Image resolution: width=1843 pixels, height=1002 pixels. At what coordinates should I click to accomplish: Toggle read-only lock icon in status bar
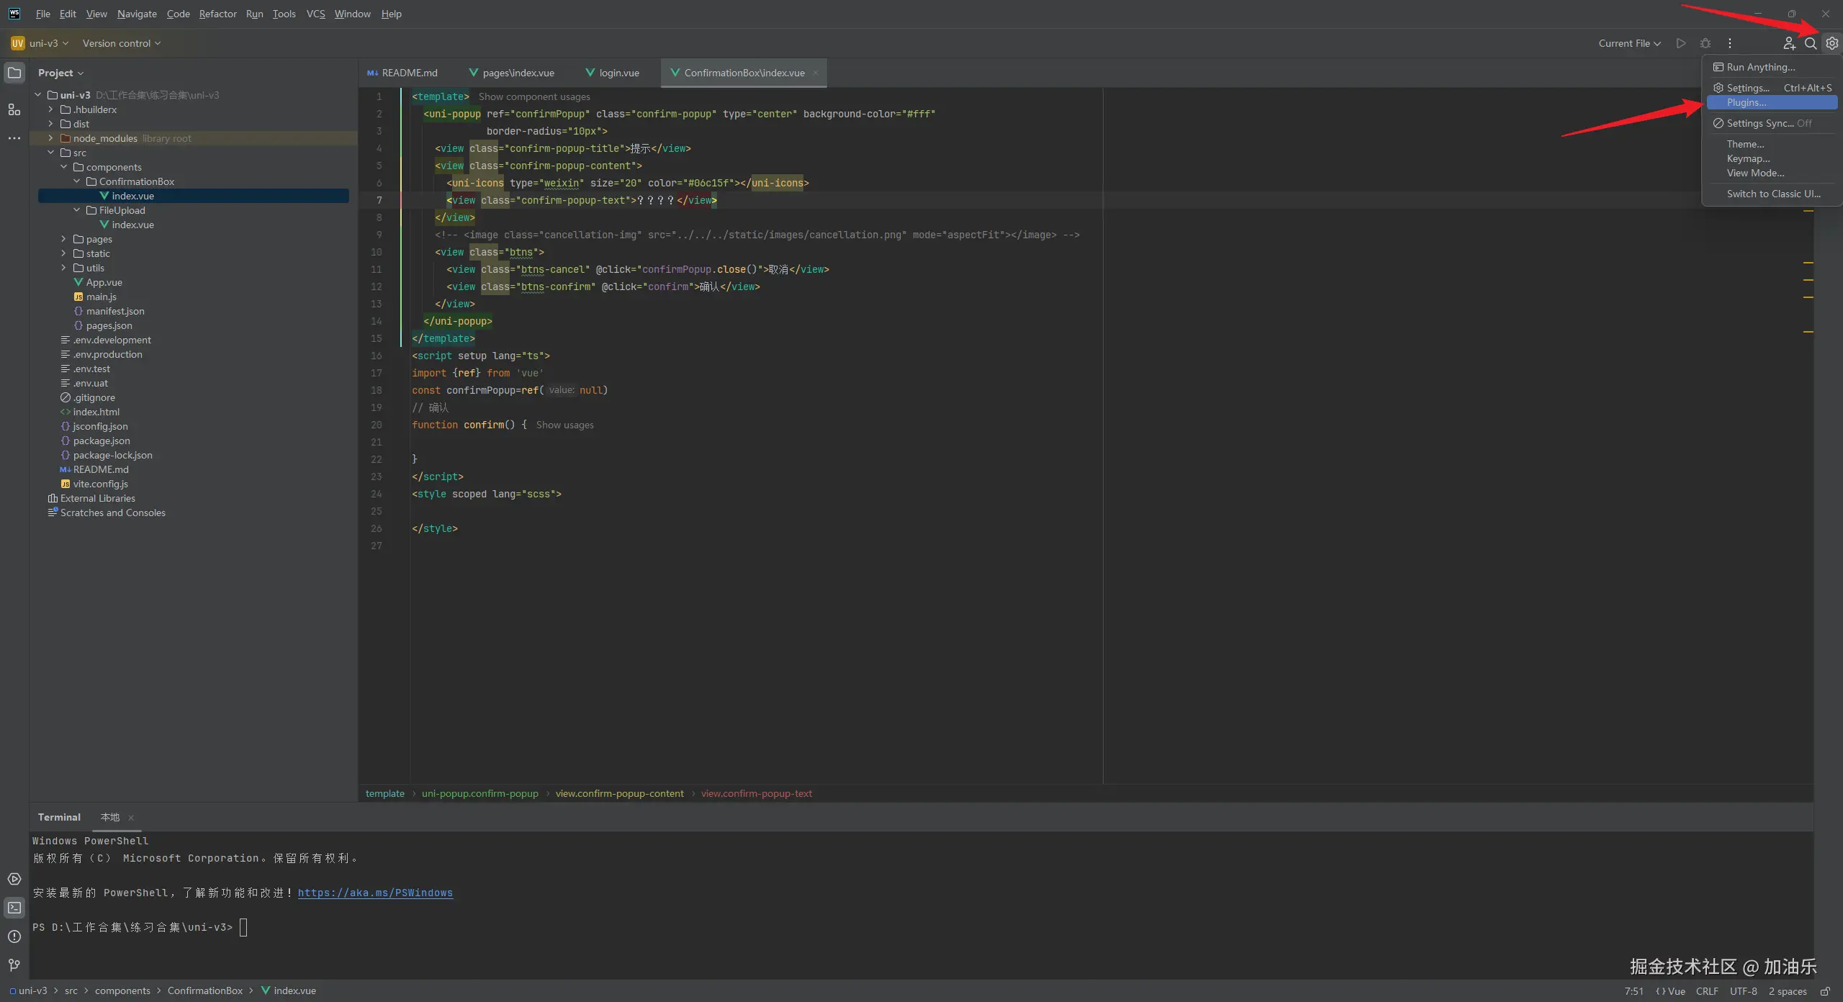1825,991
